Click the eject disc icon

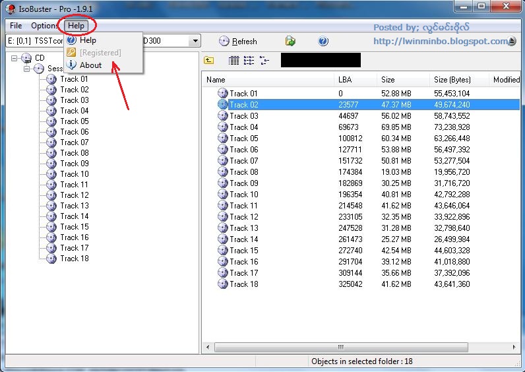(x=512, y=41)
